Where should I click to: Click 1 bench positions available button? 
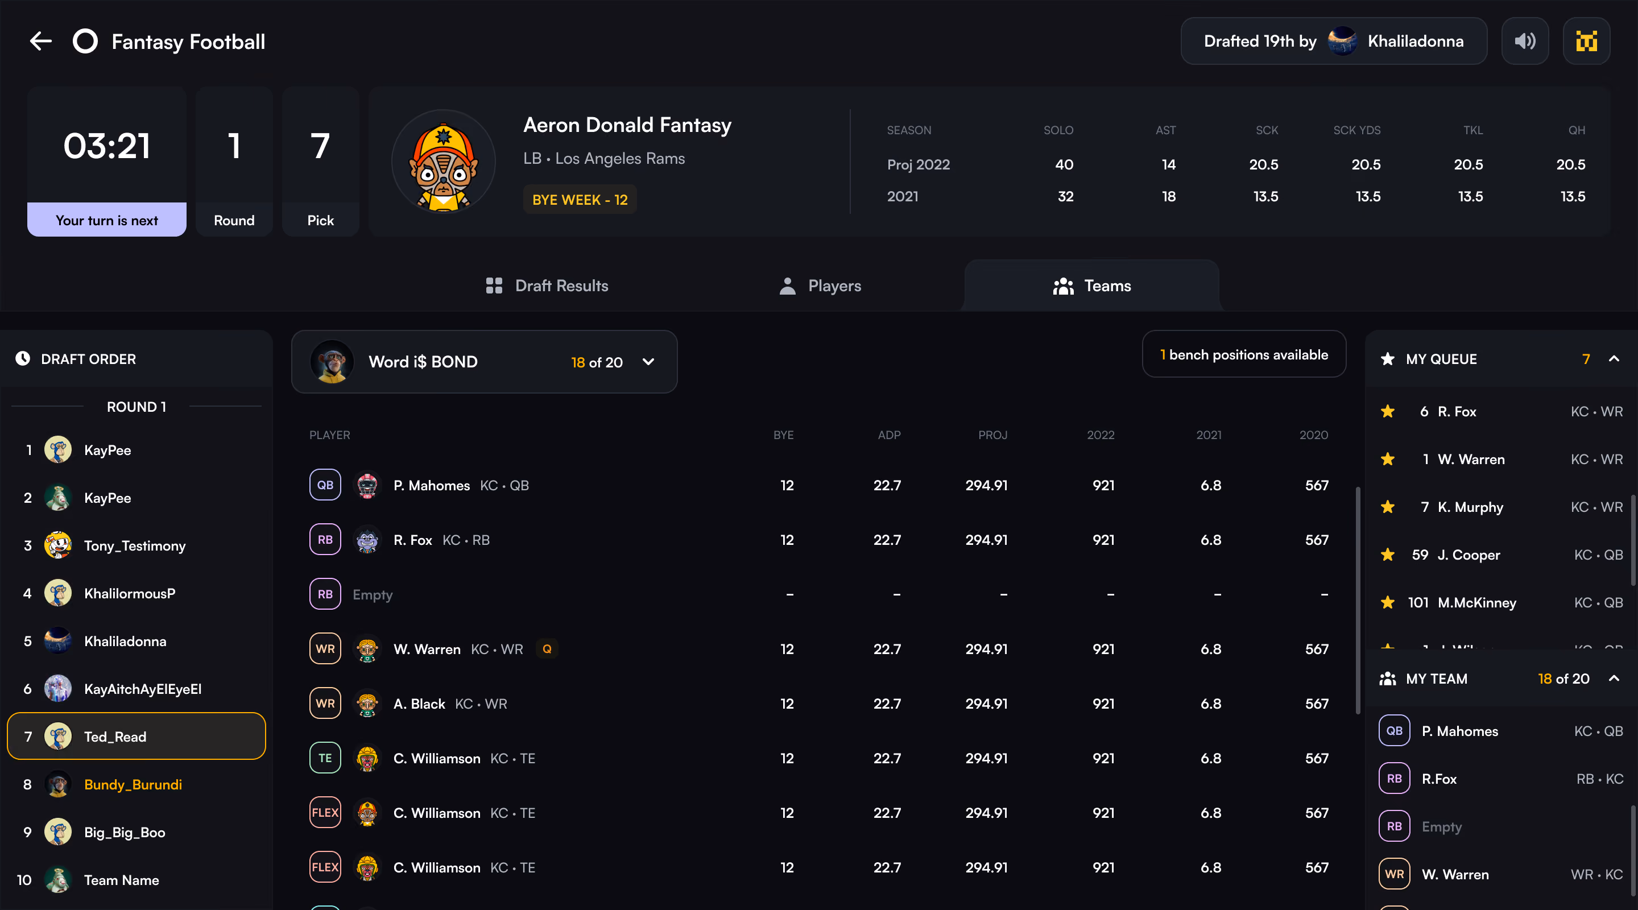[1244, 354]
